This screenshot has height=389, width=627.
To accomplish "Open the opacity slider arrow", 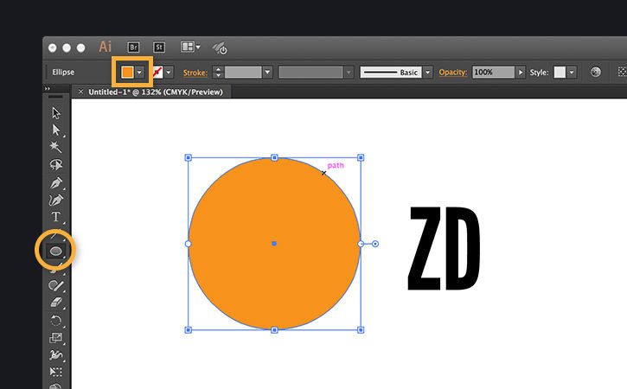I will 521,73.
